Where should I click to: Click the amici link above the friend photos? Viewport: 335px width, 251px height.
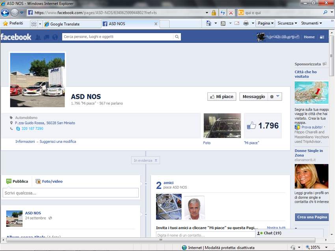[x=168, y=183]
